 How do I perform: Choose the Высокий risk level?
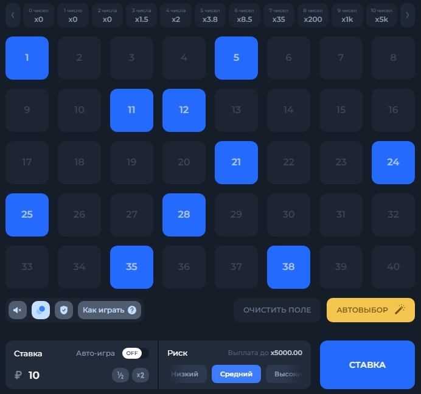tap(287, 374)
